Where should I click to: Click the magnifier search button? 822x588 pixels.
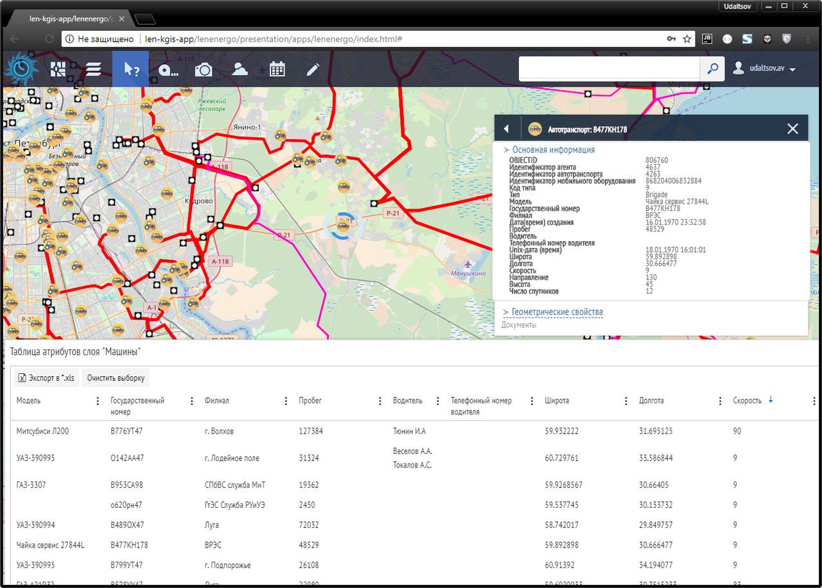pos(712,69)
